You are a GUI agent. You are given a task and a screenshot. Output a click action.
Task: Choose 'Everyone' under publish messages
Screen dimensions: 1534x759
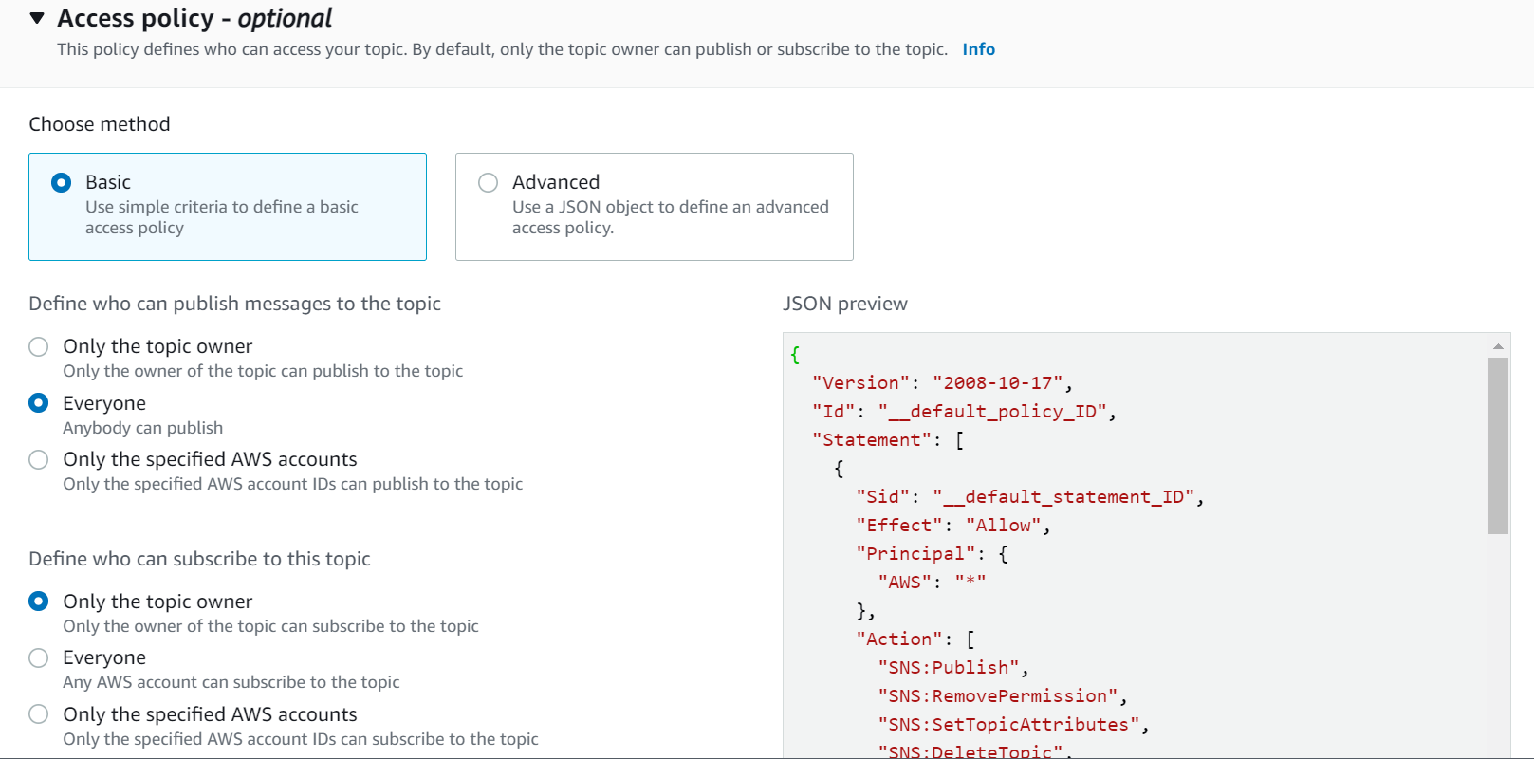tap(39, 403)
